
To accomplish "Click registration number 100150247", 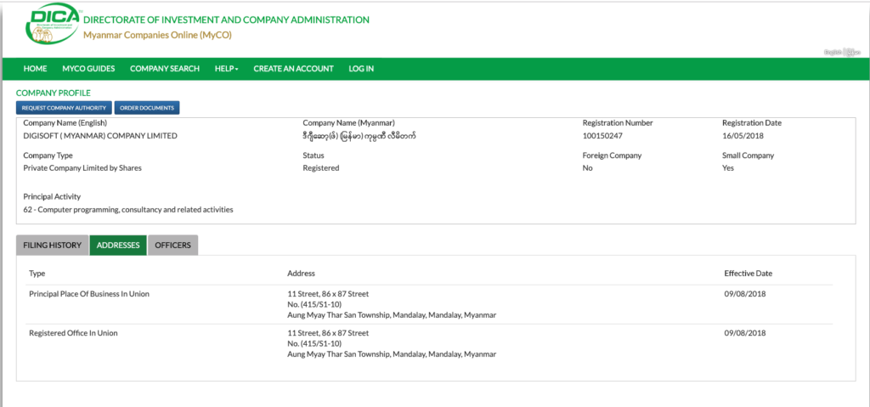I will [x=602, y=135].
